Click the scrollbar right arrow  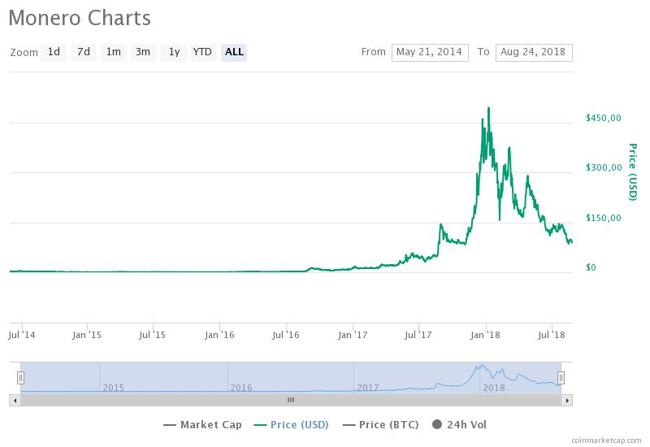[567, 400]
